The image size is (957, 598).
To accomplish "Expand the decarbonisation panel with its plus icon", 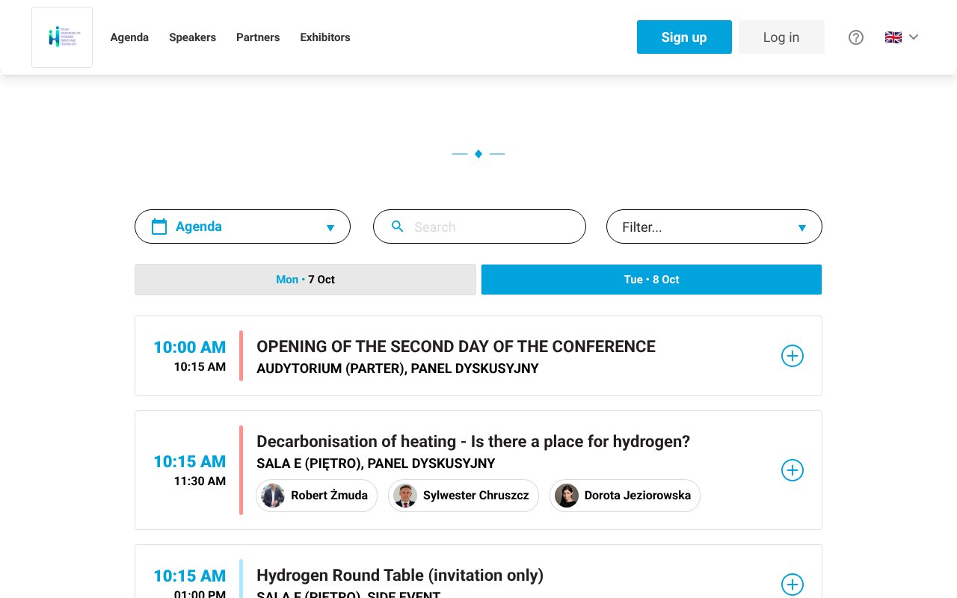I will click(x=792, y=470).
